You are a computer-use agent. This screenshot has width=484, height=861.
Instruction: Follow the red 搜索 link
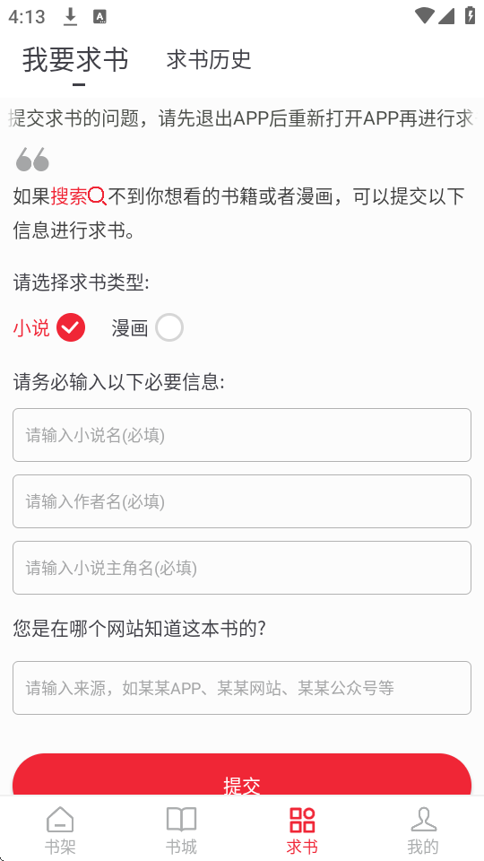(x=69, y=196)
